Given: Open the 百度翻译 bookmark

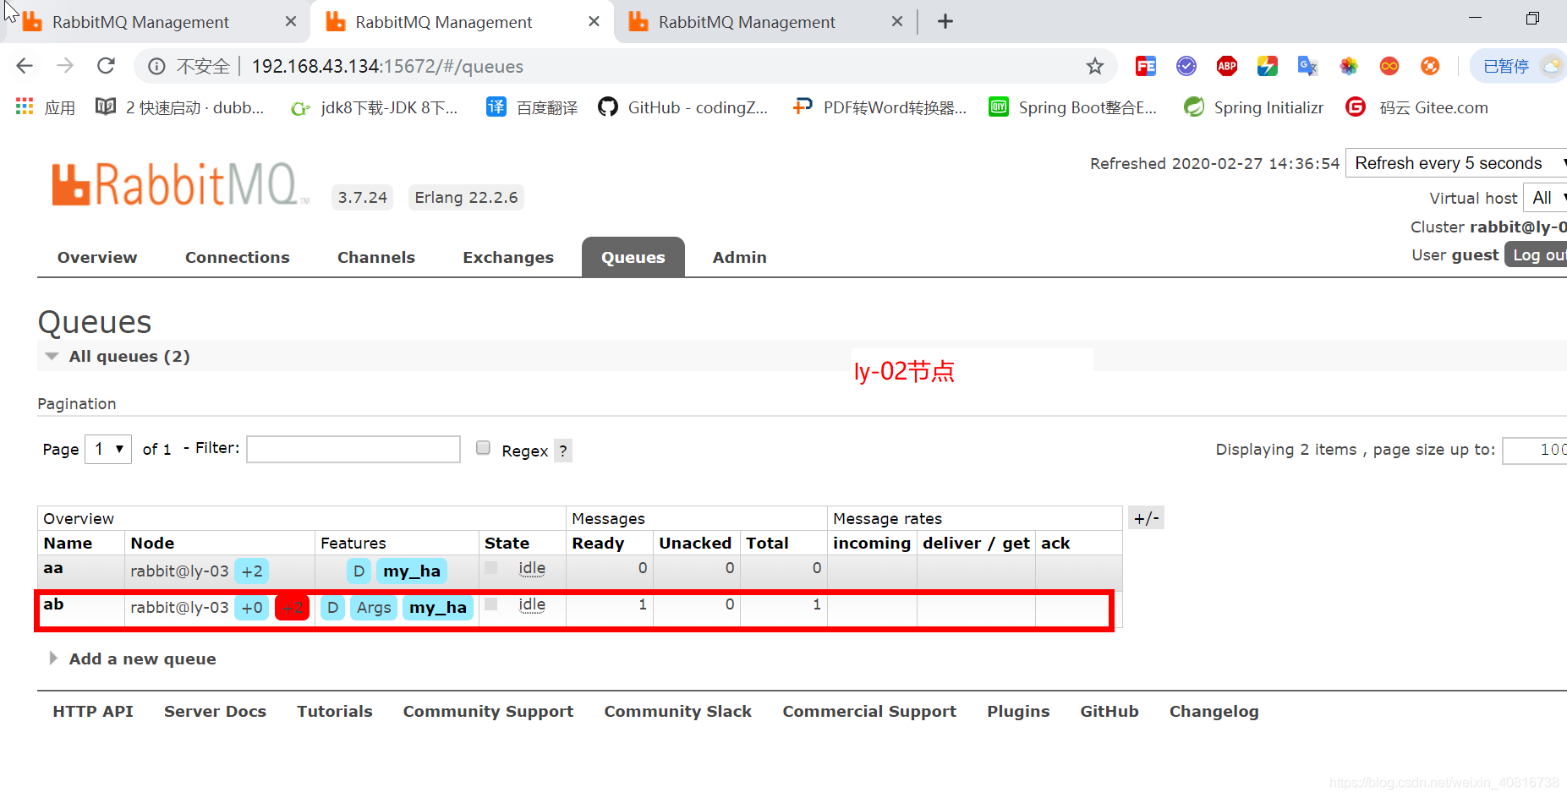Looking at the screenshot, I should tap(533, 107).
